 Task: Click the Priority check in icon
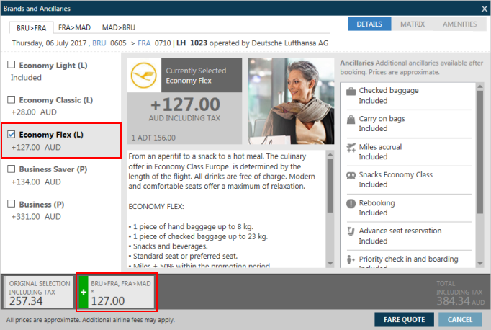tap(350, 259)
